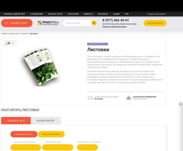Open the Время изготовления dropdown
Screen dimensions: 183x151
coord(87,147)
